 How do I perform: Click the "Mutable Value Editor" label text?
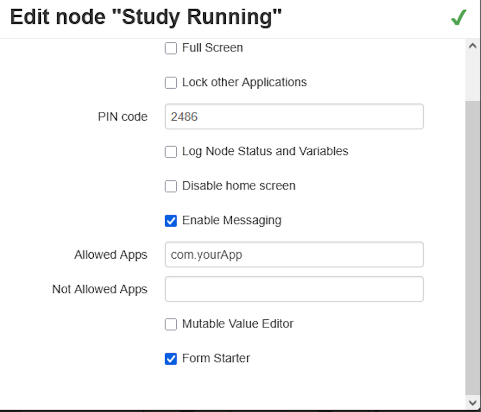237,324
